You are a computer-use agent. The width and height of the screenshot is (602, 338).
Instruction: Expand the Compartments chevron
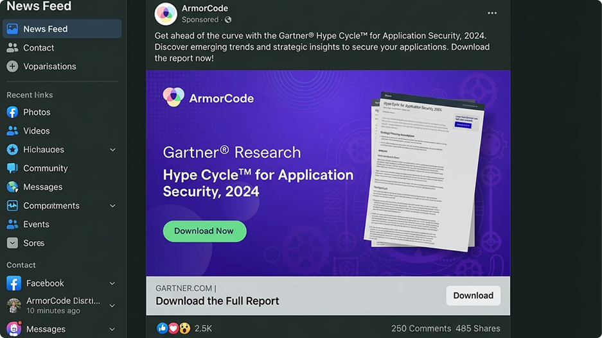click(x=112, y=206)
